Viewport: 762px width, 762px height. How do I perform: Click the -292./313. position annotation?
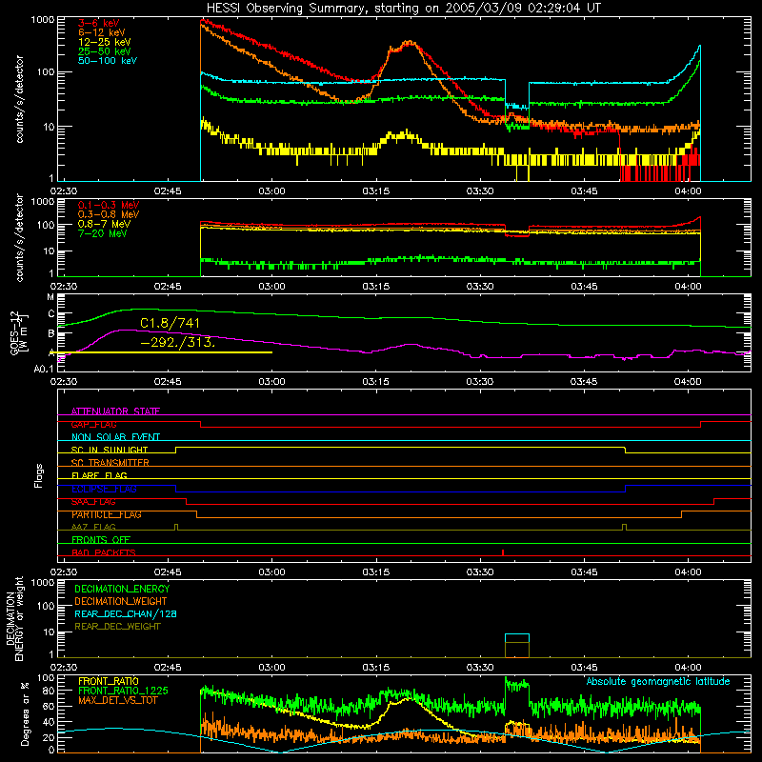click(177, 342)
